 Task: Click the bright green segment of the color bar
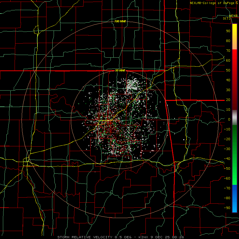click(x=234, y=175)
